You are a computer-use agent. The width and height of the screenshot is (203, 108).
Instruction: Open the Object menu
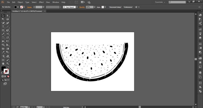20,2
